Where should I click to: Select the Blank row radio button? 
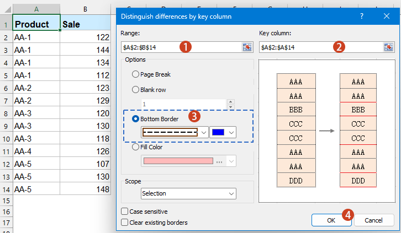pyautogui.click(x=135, y=89)
